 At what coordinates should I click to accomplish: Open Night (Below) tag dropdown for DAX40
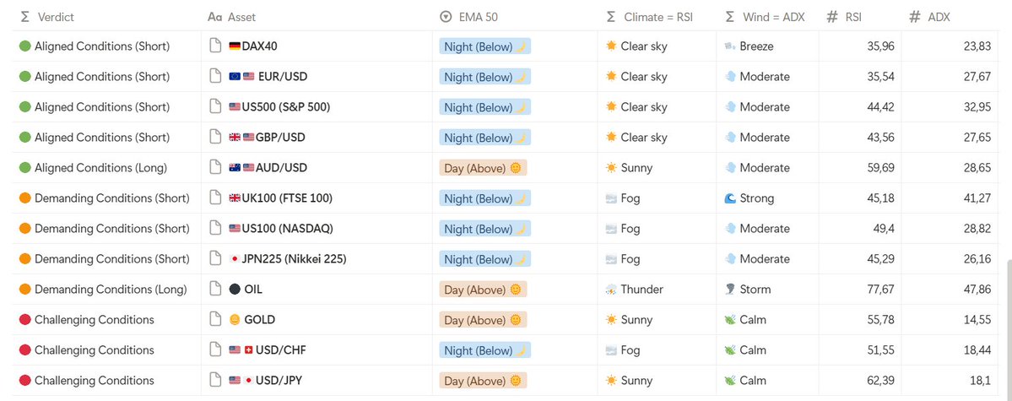484,46
